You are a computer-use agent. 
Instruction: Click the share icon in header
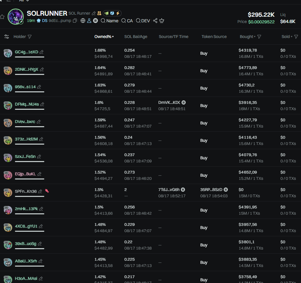click(155, 21)
